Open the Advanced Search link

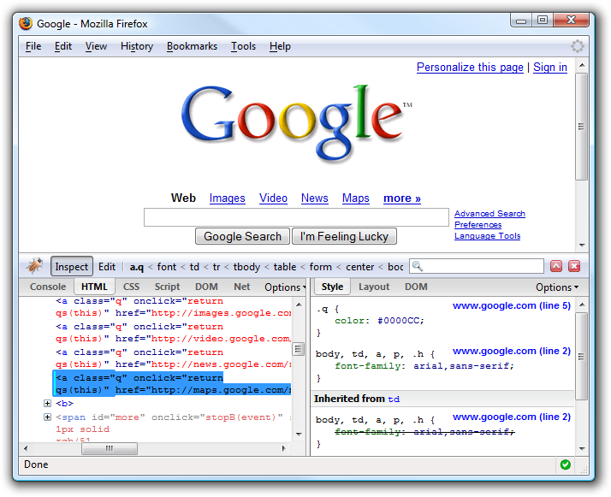pos(489,214)
